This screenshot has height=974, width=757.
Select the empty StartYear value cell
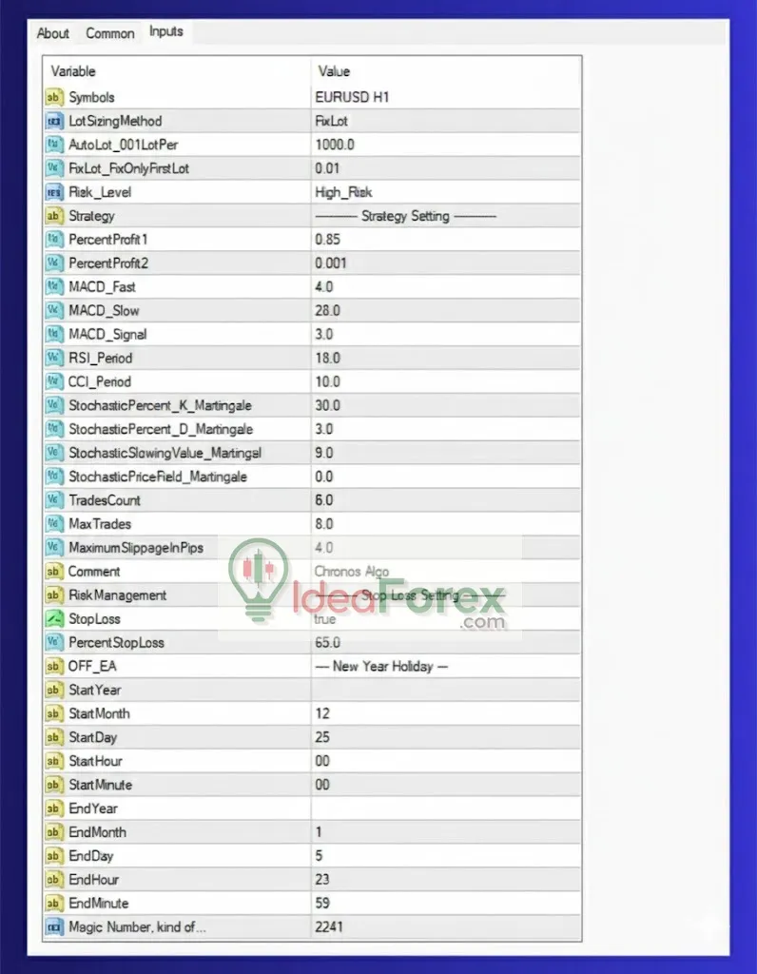click(446, 691)
